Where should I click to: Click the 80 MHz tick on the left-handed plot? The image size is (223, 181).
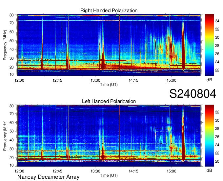click(x=11, y=106)
